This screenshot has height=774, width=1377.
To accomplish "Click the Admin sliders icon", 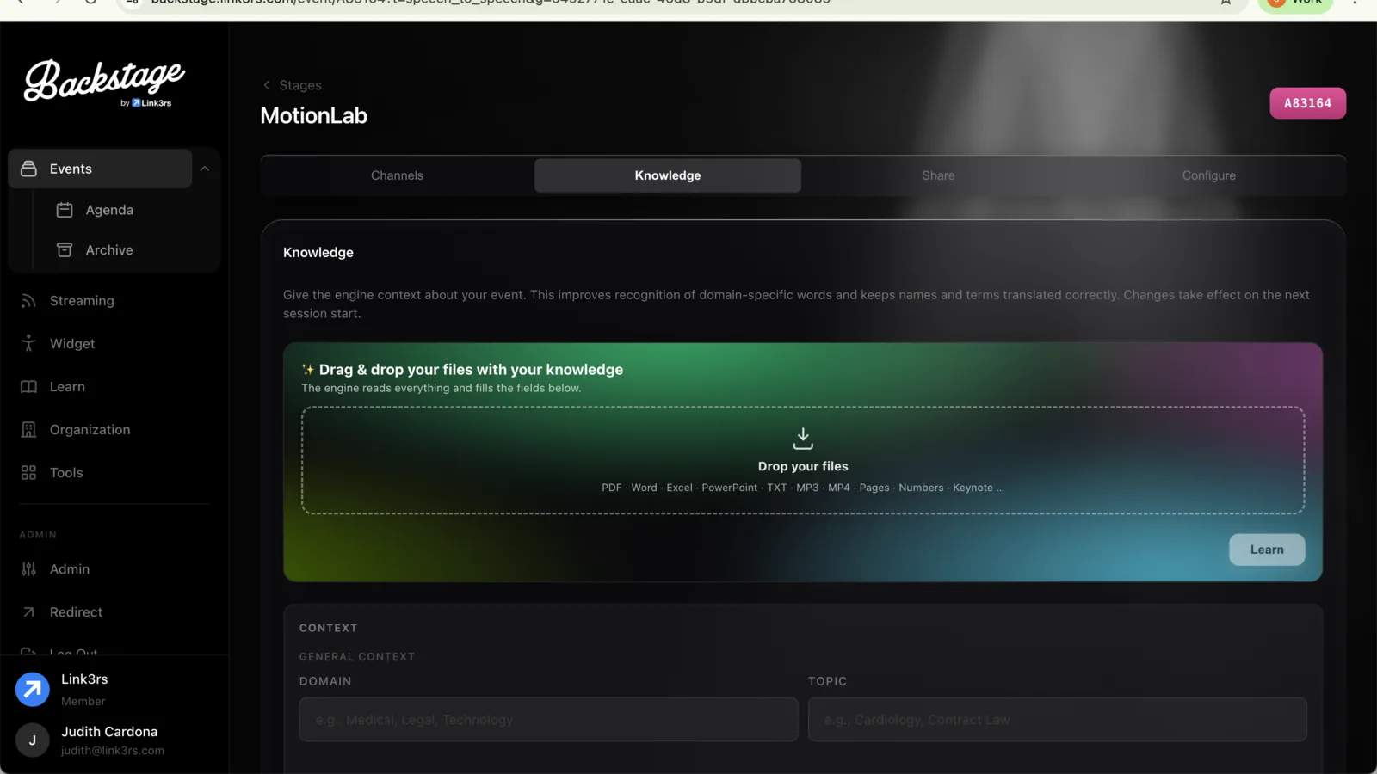I will click(x=28, y=569).
